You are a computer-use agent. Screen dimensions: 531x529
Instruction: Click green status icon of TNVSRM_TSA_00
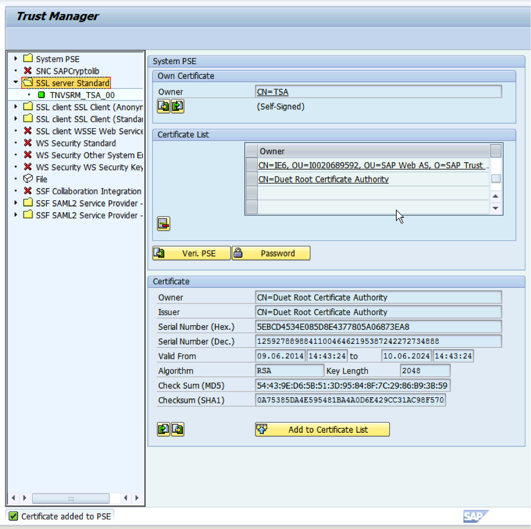[x=41, y=95]
